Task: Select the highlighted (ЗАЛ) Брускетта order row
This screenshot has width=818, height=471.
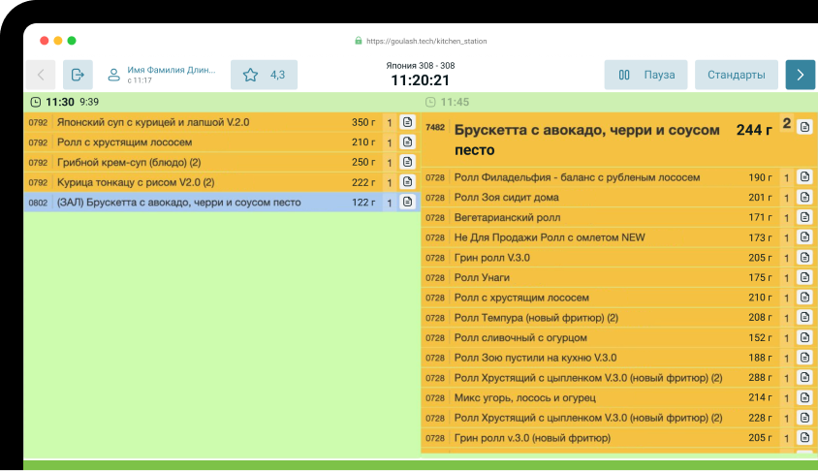Action: point(194,203)
